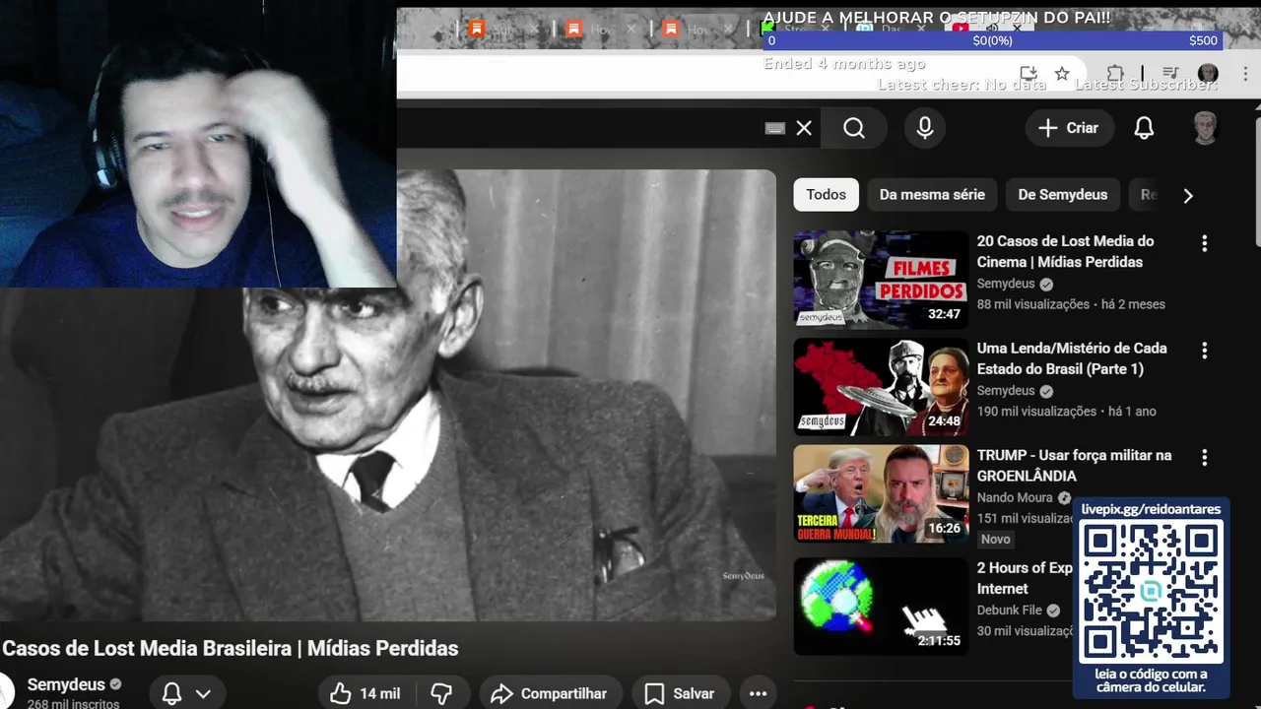1261x709 pixels.
Task: Select the De Semydeus chip
Action: [x=1062, y=195]
